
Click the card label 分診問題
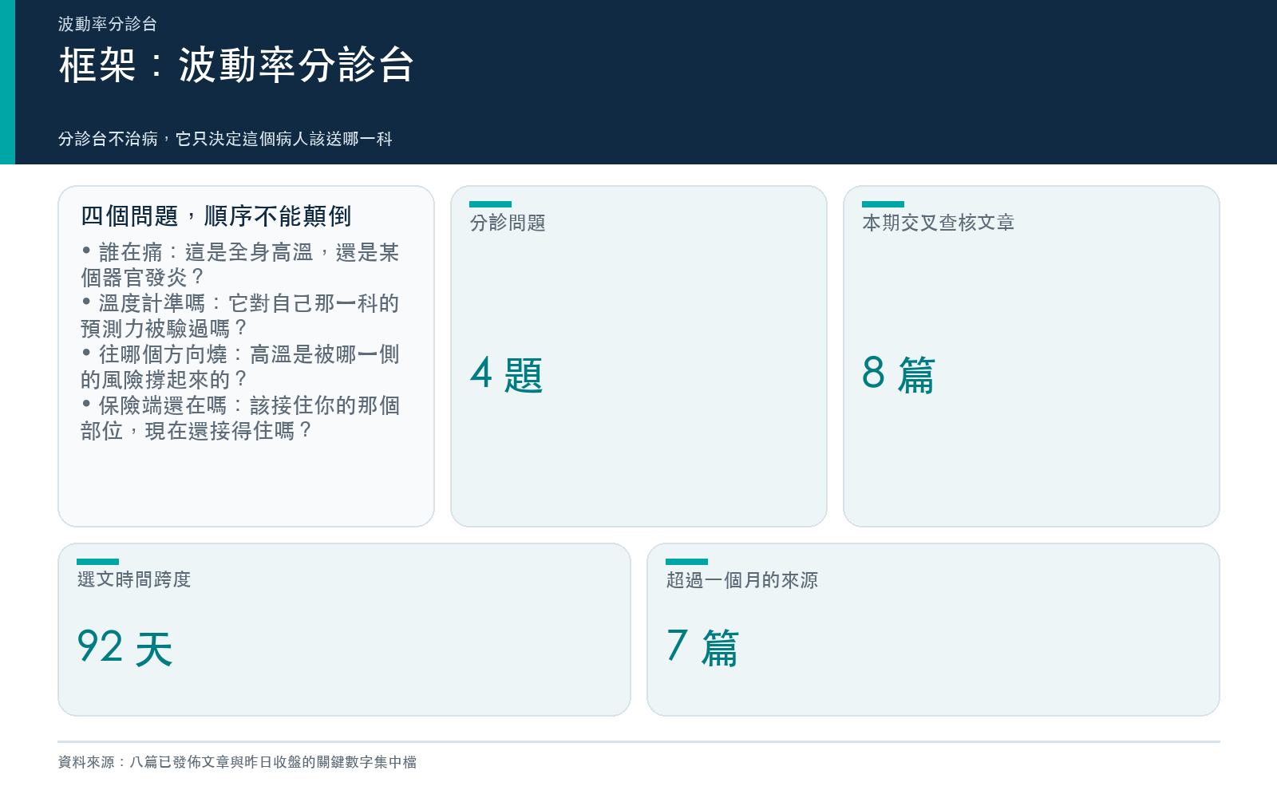[508, 223]
